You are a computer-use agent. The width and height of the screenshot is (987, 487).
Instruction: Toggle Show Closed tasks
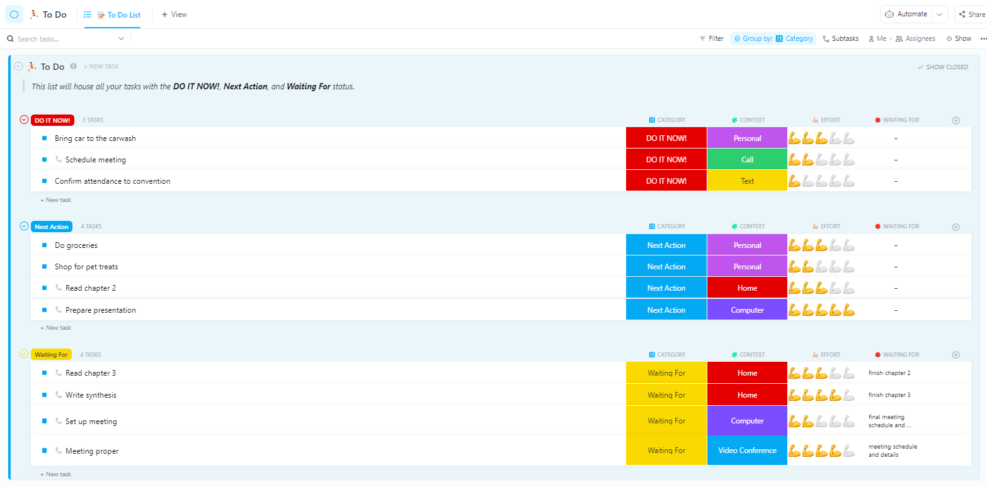click(x=942, y=67)
